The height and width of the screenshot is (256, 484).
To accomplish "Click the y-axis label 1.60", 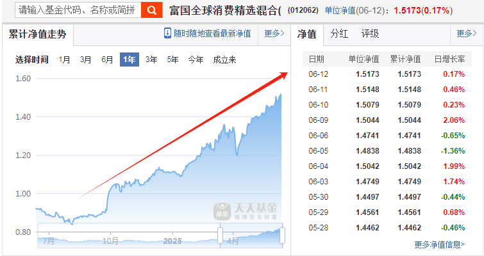I will (x=23, y=79).
